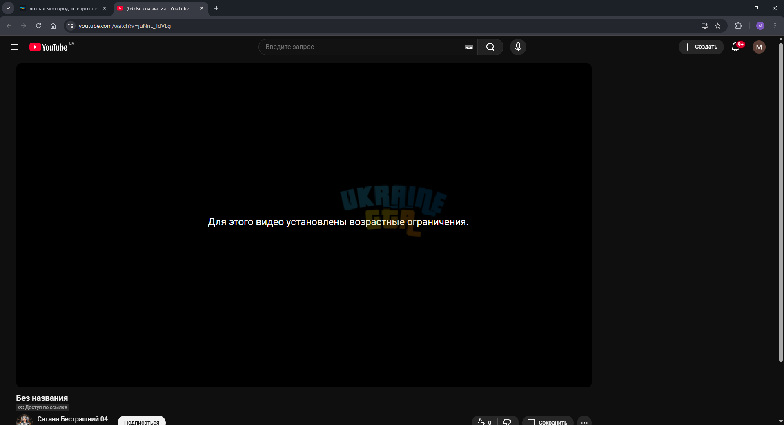Click the address bar URL

pyautogui.click(x=125, y=26)
